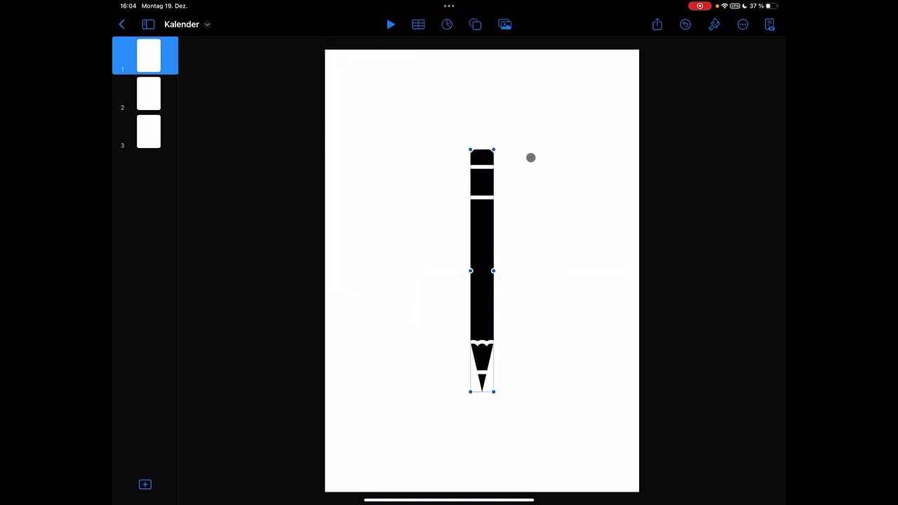The image size is (898, 505).
Task: Tap the Wi-Fi status icon
Action: point(725,6)
